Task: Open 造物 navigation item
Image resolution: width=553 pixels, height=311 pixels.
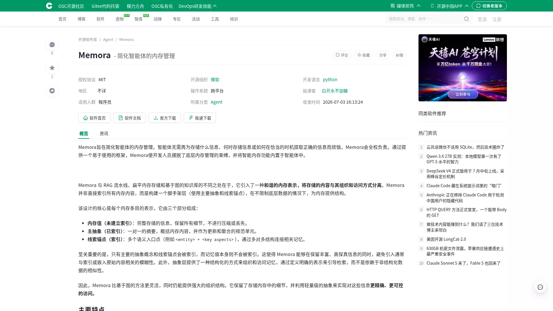Action: click(x=120, y=19)
